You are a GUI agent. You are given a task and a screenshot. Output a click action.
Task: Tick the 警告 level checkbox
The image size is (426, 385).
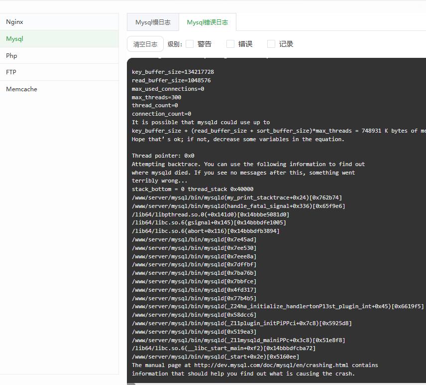pyautogui.click(x=190, y=44)
